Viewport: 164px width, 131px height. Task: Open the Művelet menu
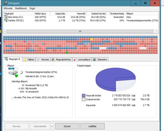(x=8, y=8)
